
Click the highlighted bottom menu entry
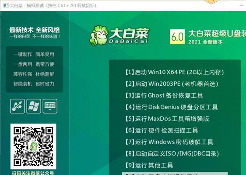(175, 173)
